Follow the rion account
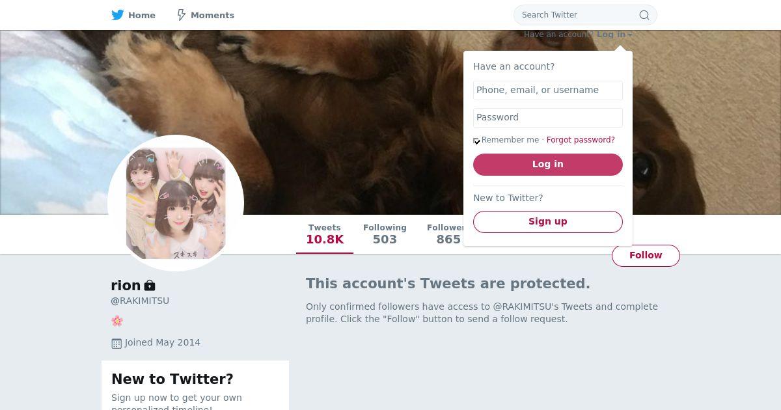This screenshot has width=781, height=410. pos(646,256)
